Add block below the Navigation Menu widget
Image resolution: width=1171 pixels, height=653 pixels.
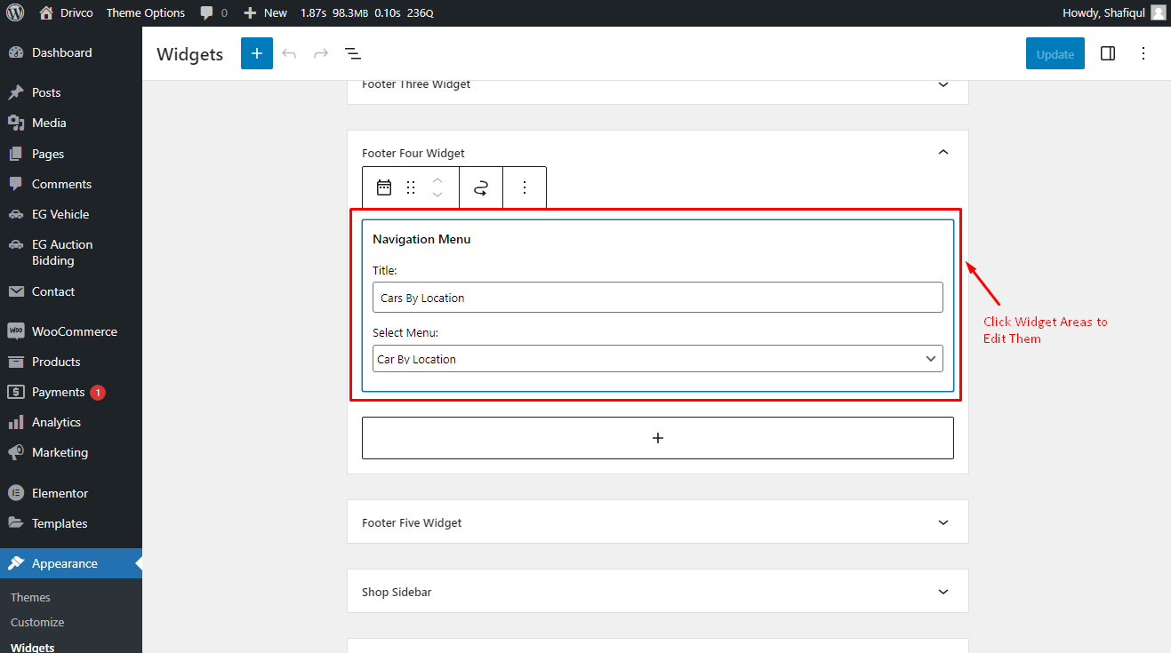[x=658, y=438]
